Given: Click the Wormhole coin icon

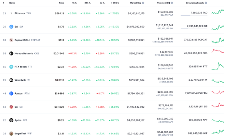Looking at the screenshot, I should coord(11,80).
